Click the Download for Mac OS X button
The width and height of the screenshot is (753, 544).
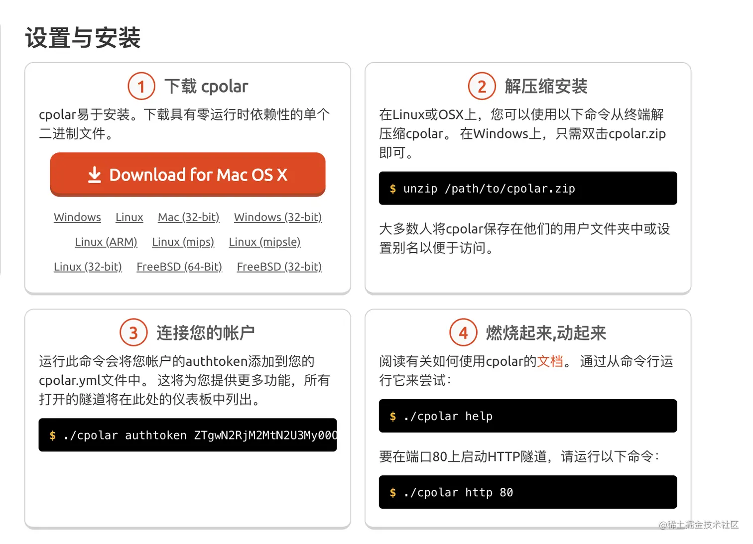[187, 175]
